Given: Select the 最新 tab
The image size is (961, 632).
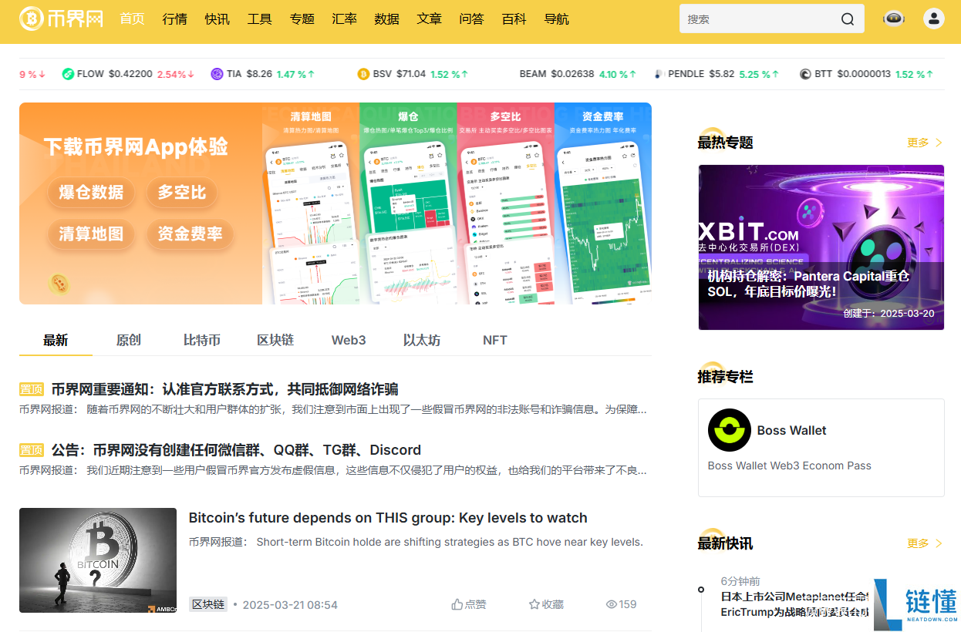Looking at the screenshot, I should pos(56,340).
